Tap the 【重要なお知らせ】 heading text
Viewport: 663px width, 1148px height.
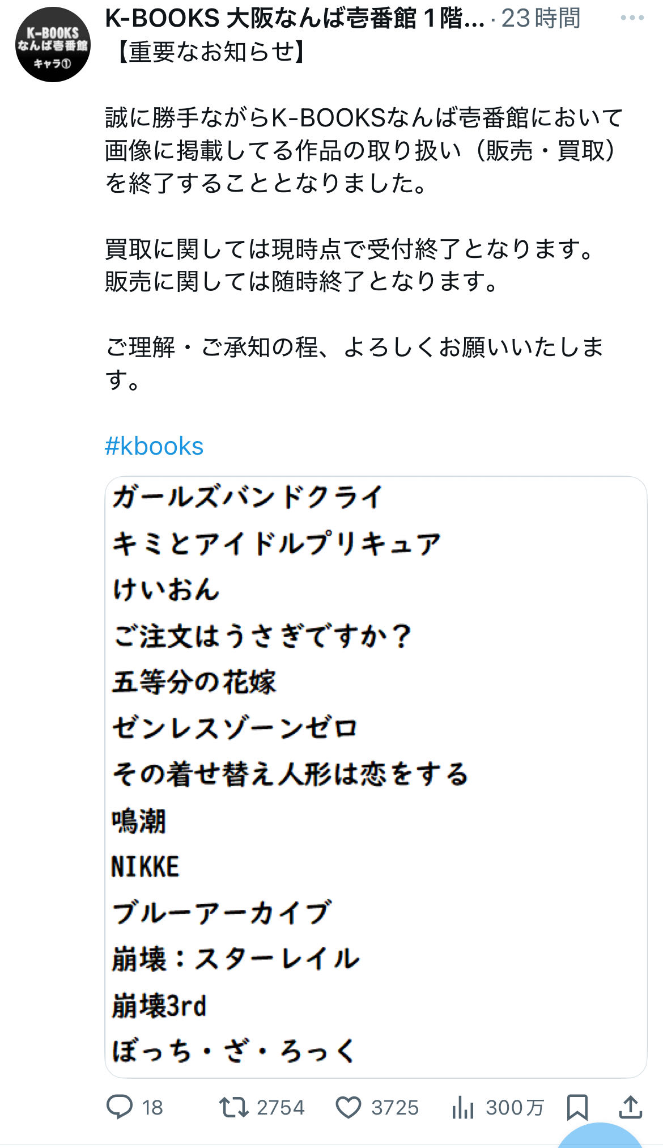[x=210, y=52]
